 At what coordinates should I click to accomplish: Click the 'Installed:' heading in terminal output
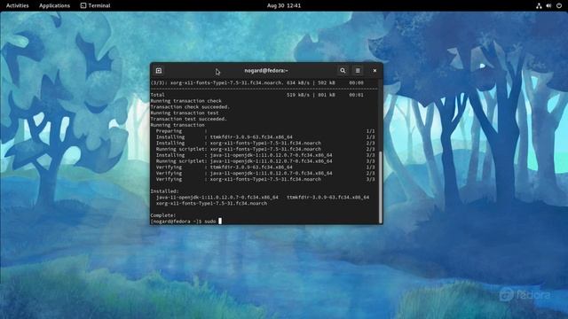(x=164, y=191)
